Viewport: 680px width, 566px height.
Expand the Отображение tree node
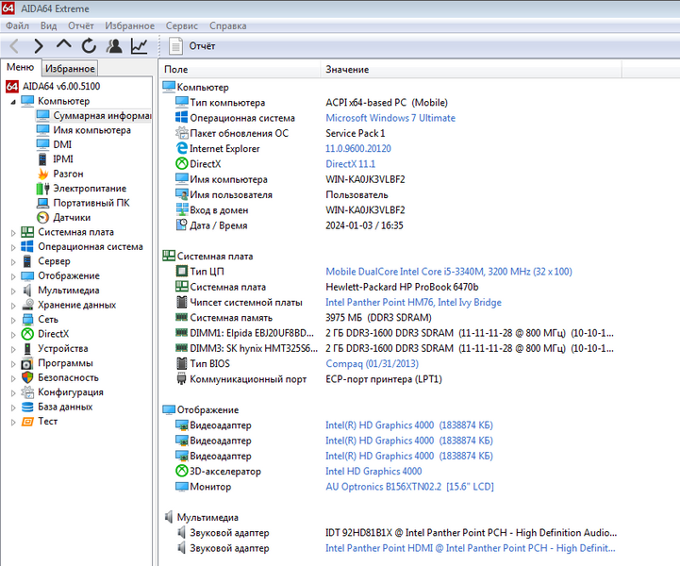click(13, 276)
